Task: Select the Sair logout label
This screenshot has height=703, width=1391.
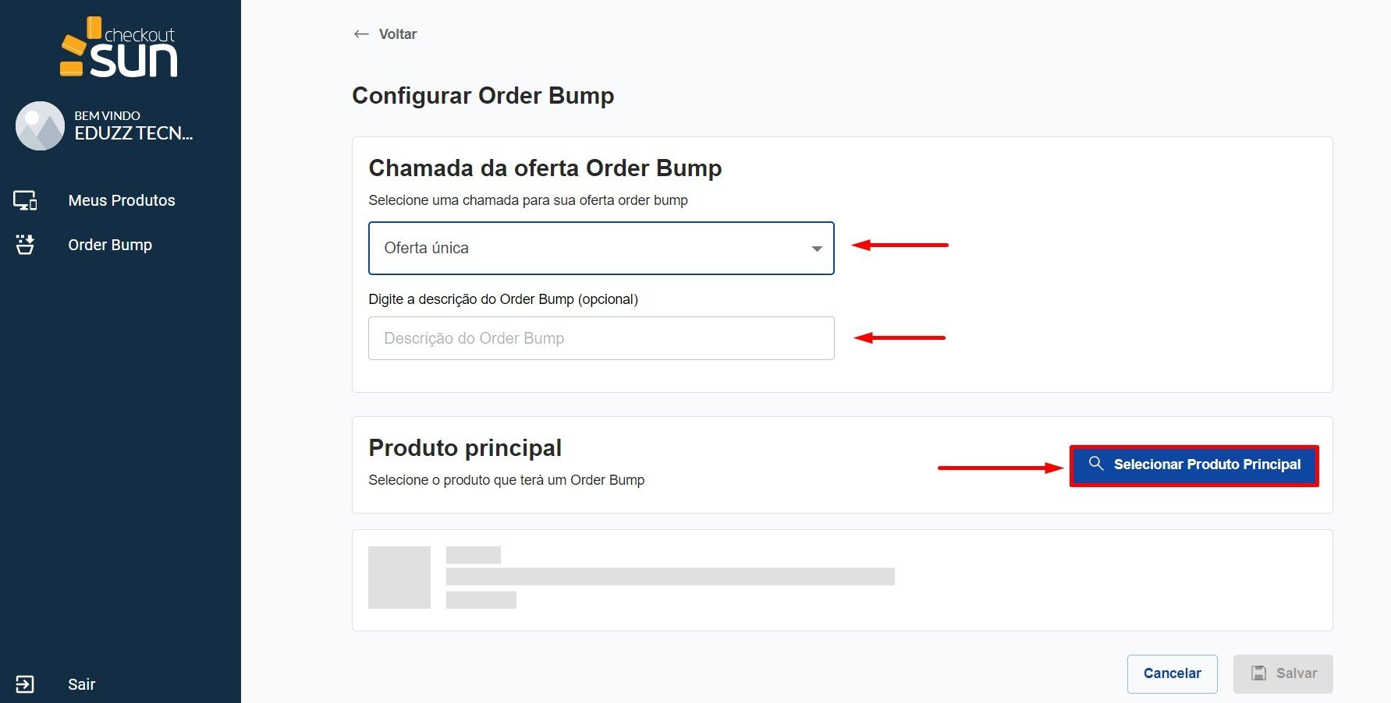Action: coord(82,684)
